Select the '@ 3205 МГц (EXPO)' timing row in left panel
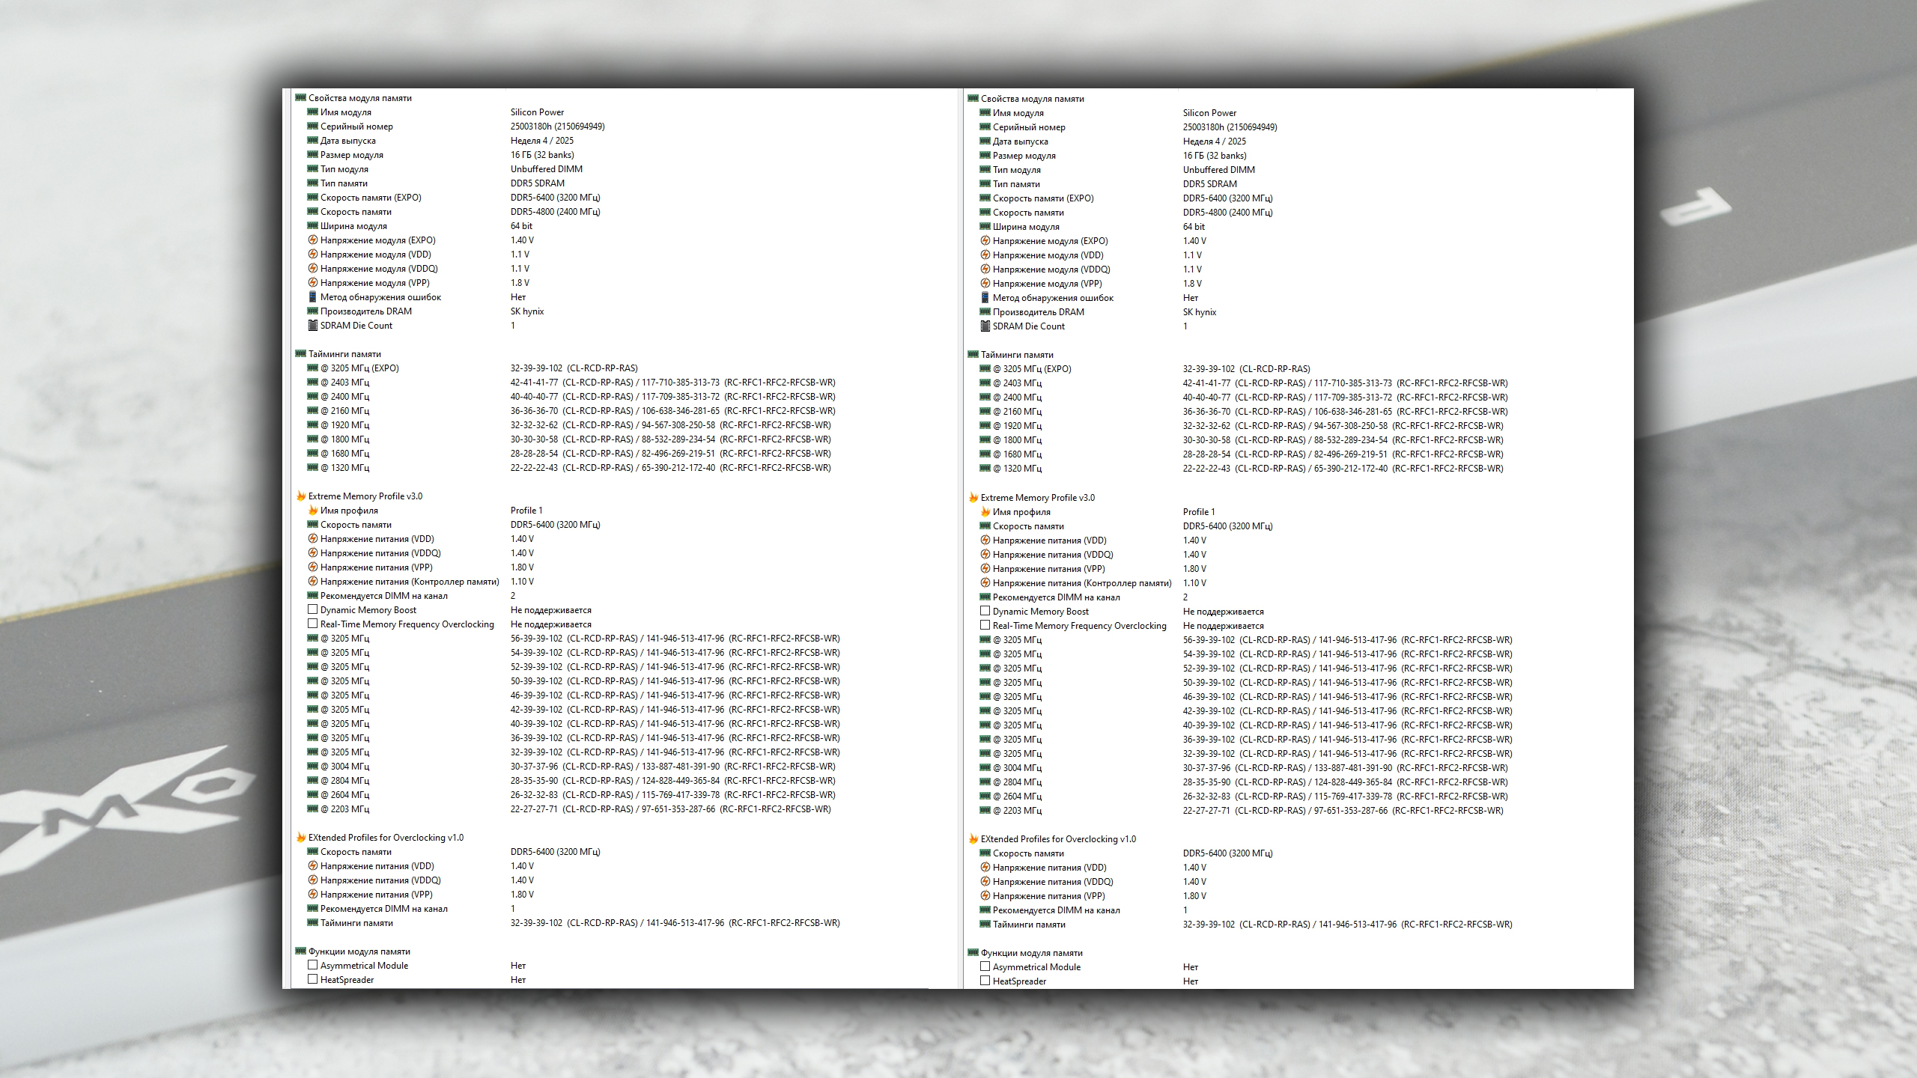Viewport: 1917px width, 1078px height. [359, 368]
